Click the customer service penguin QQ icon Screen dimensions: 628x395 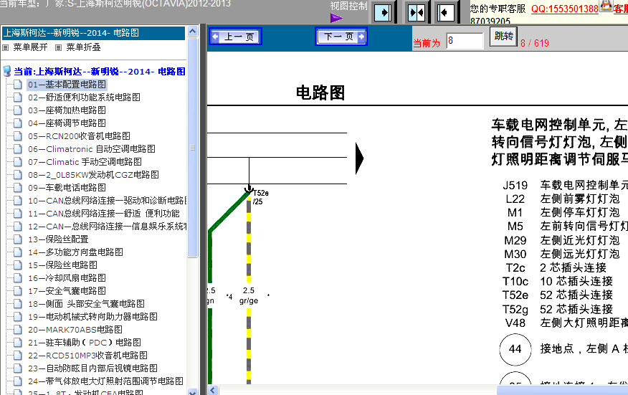(x=606, y=6)
